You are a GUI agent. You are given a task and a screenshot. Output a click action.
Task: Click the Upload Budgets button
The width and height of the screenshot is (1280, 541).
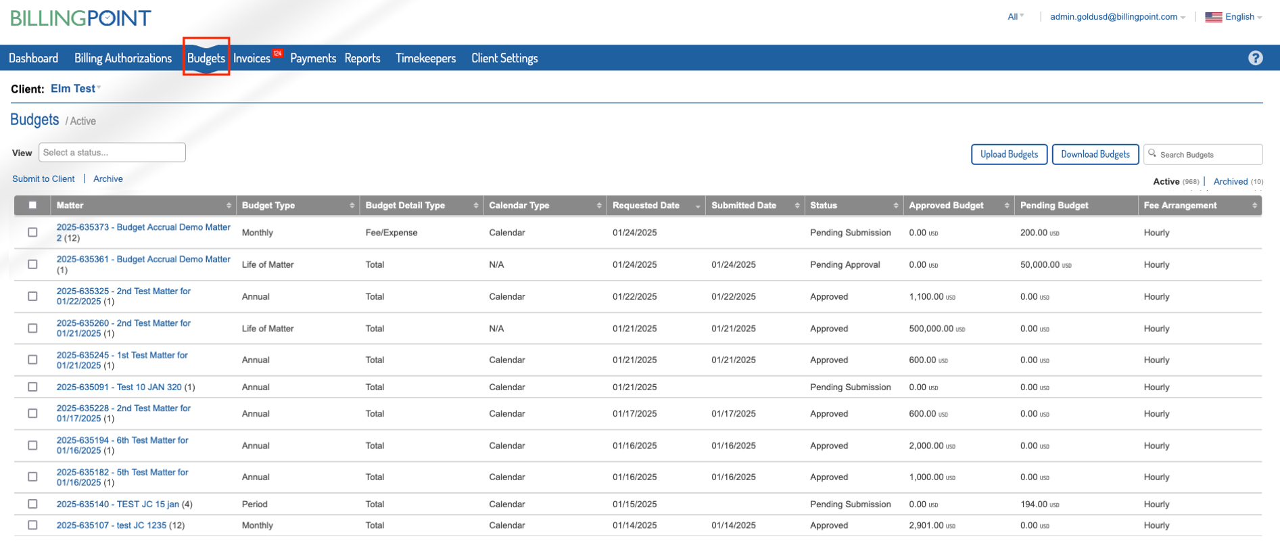coord(1009,154)
